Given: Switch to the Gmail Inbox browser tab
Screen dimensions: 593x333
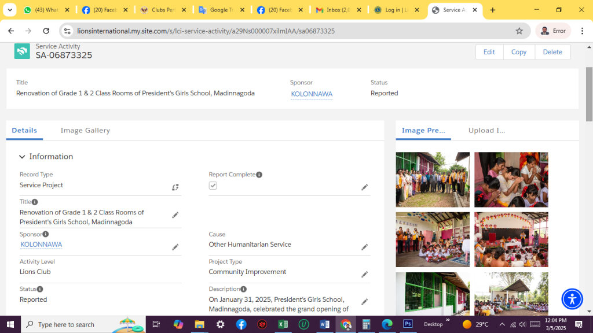Looking at the screenshot, I should (x=338, y=10).
